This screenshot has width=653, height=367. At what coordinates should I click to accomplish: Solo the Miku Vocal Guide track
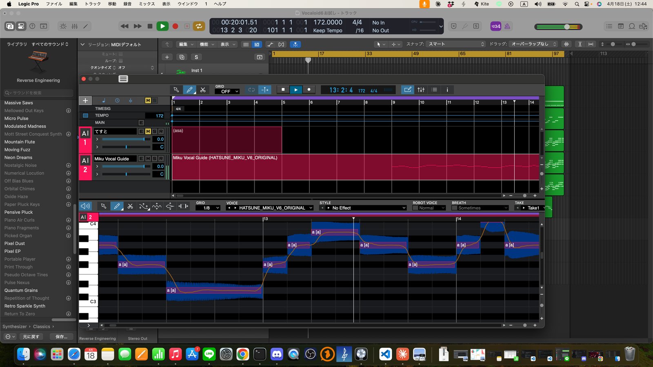(154, 159)
